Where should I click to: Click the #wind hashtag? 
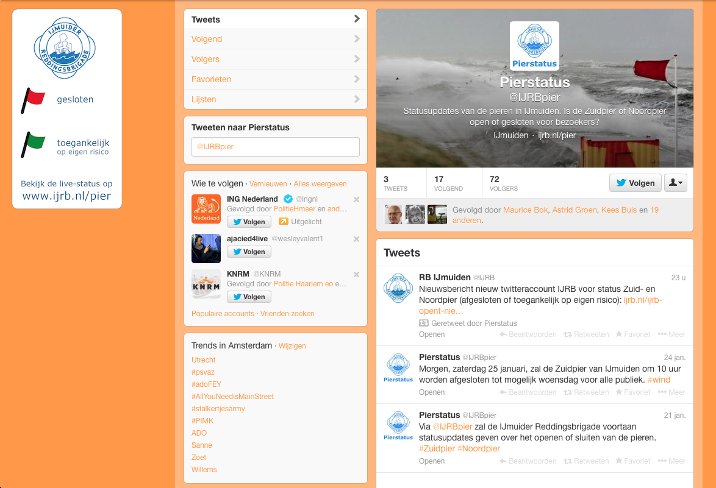tap(659, 380)
